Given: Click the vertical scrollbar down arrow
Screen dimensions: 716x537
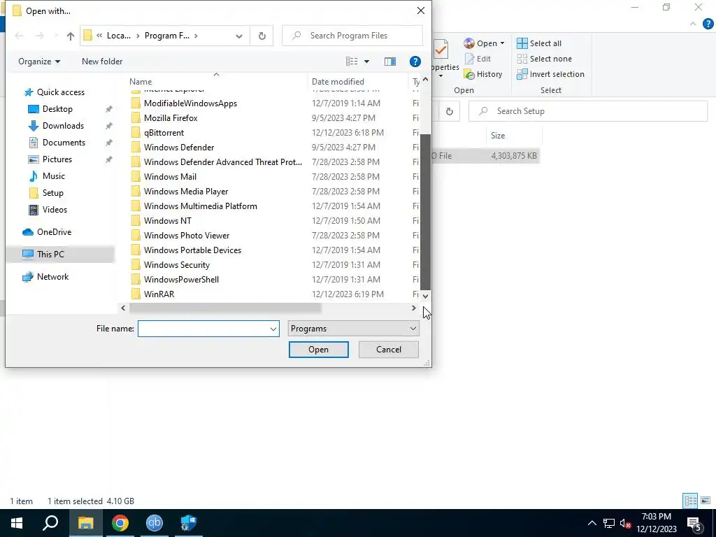Looking at the screenshot, I should coord(425,296).
